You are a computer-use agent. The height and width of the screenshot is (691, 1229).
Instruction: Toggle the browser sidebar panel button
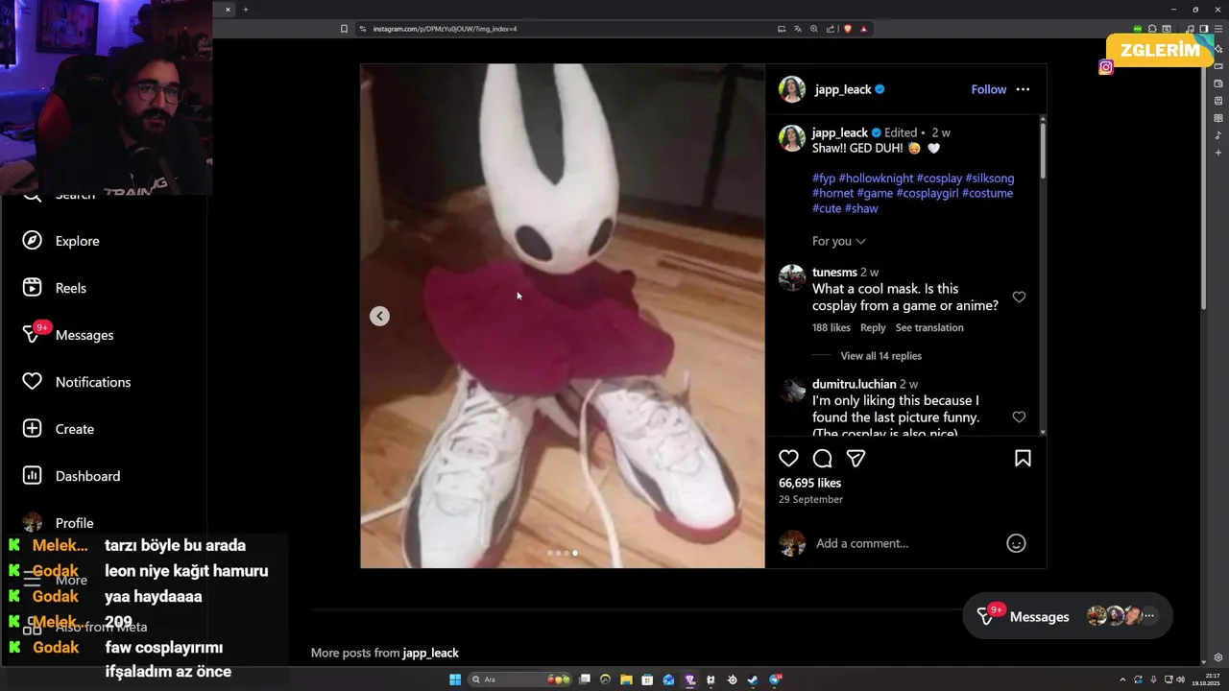coord(1204,29)
